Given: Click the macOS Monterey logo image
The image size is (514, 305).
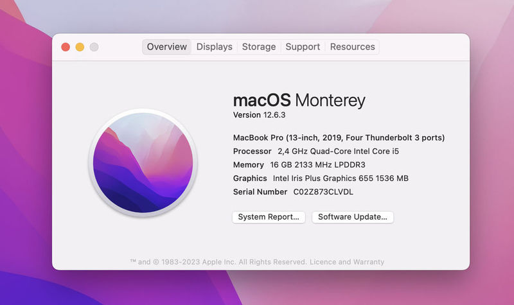Looking at the screenshot, I should 143,163.
